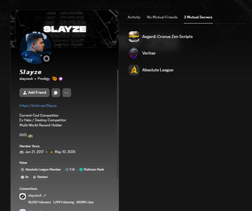Click the offline status indicator on avatar
252x211 pixels.
[46, 59]
